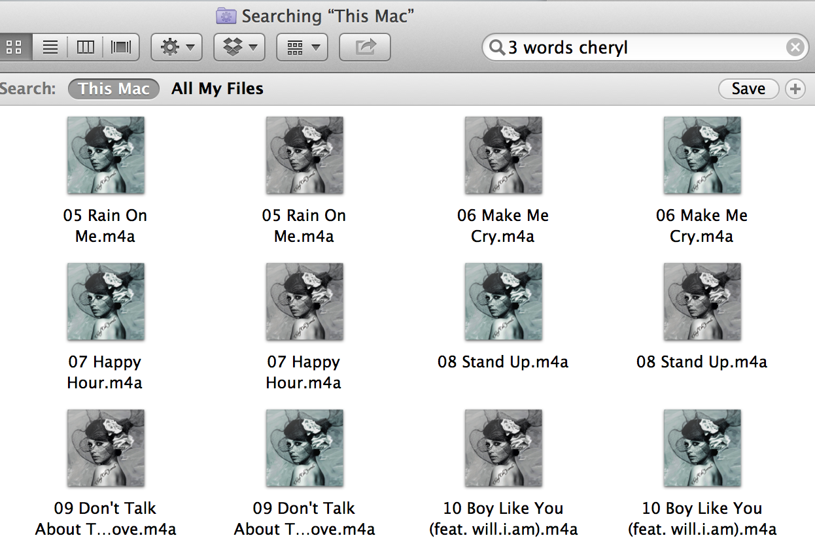Open the item arrangement dropdown
The image size is (815, 540).
302,47
